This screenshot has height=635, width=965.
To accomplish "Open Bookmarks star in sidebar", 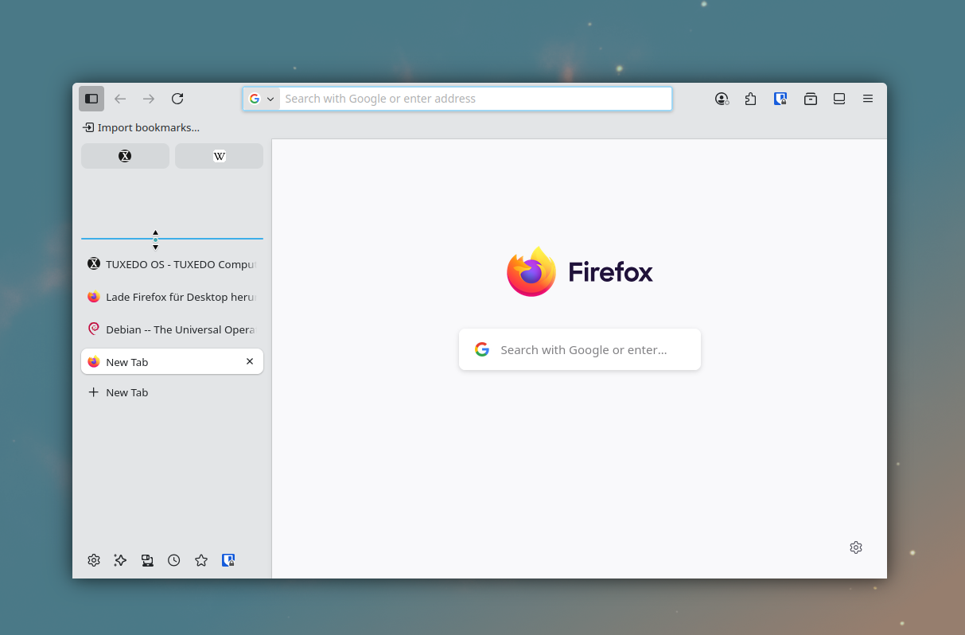I will pyautogui.click(x=201, y=560).
